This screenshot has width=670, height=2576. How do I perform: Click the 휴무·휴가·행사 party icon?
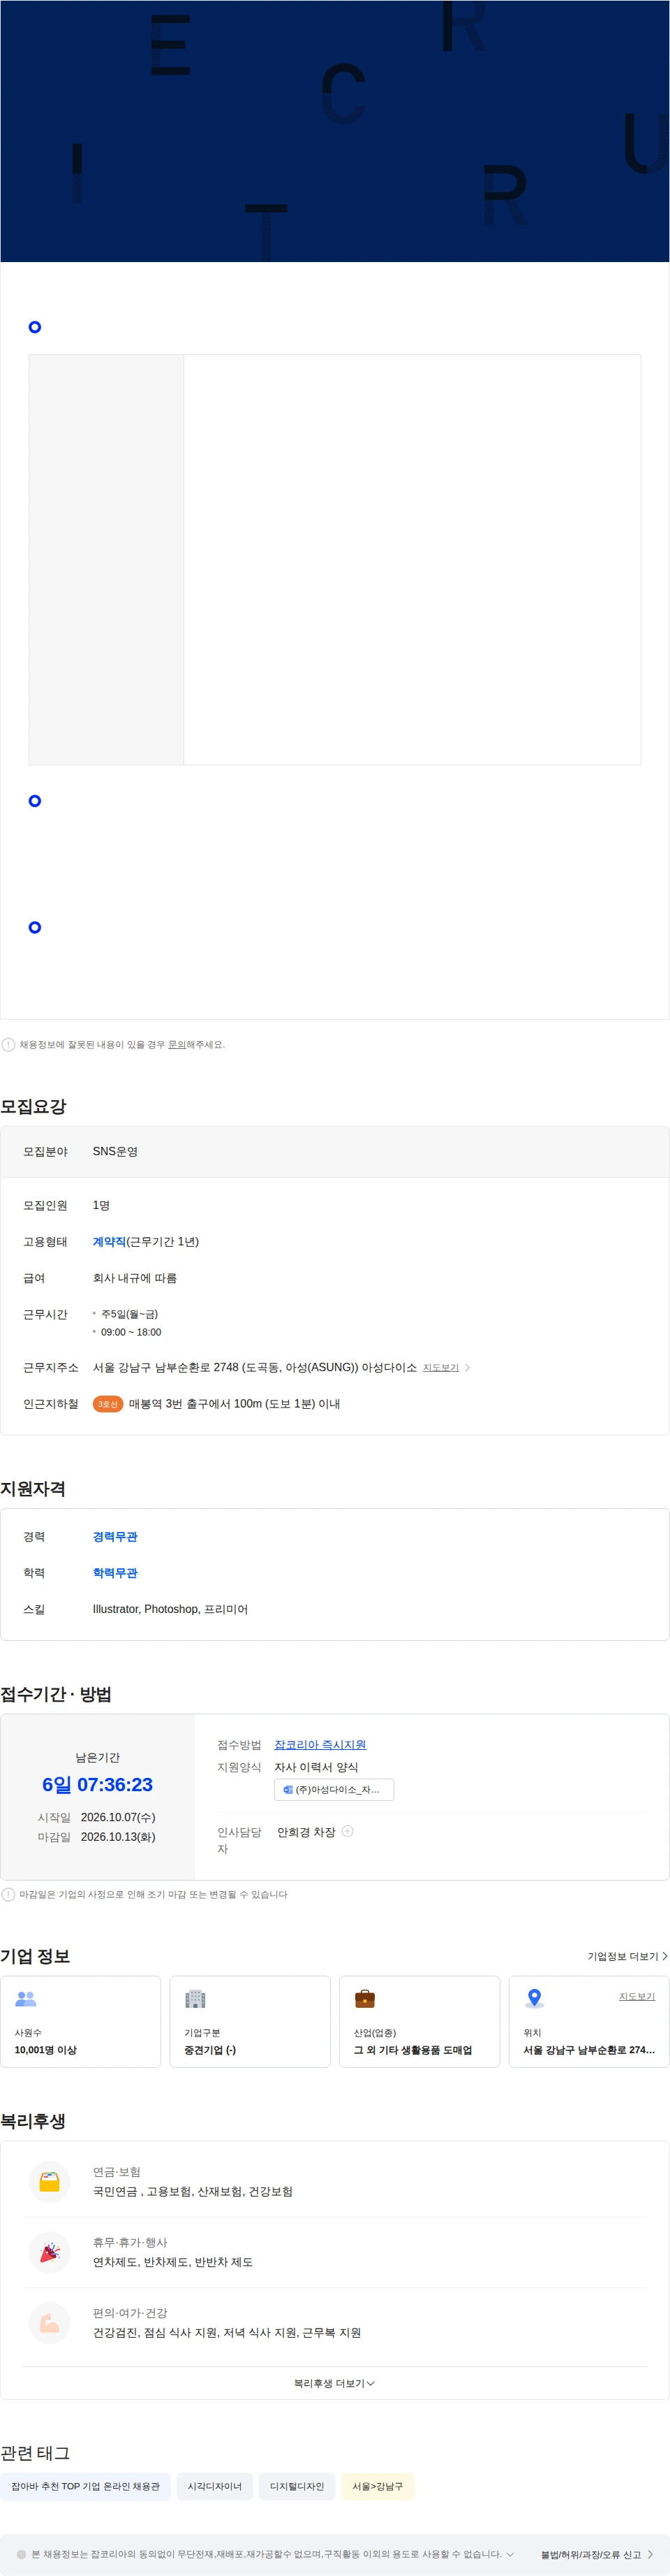click(x=49, y=2252)
